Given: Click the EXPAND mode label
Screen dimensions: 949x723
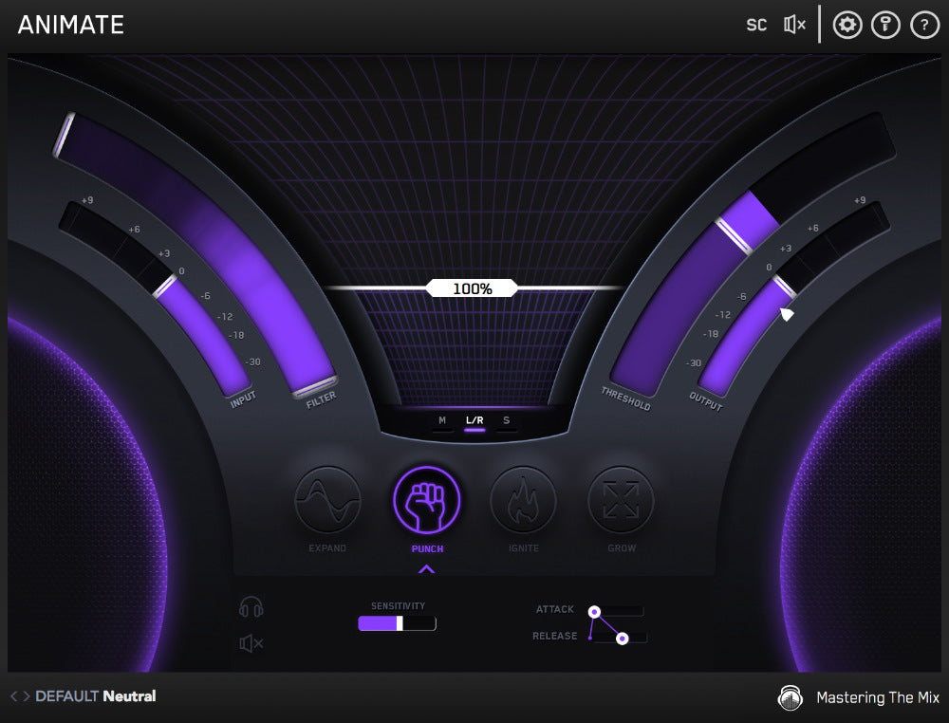Looking at the screenshot, I should pos(327,548).
